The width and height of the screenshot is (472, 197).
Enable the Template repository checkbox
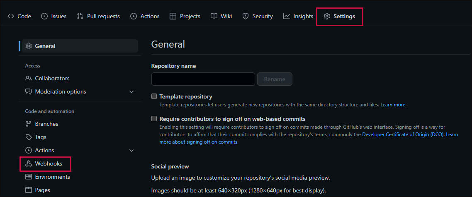pos(154,96)
